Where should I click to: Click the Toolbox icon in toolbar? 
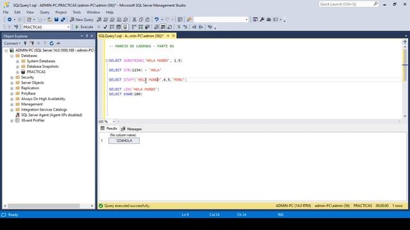[x=269, y=20]
